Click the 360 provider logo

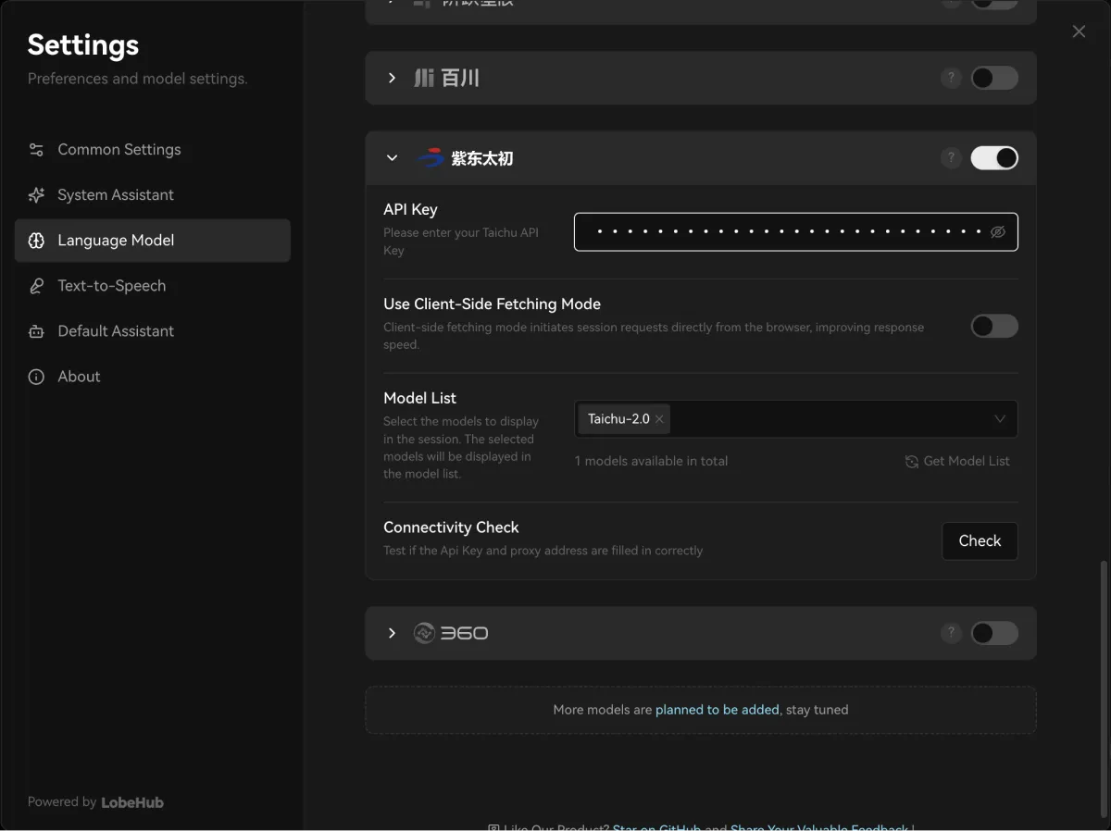[451, 633]
